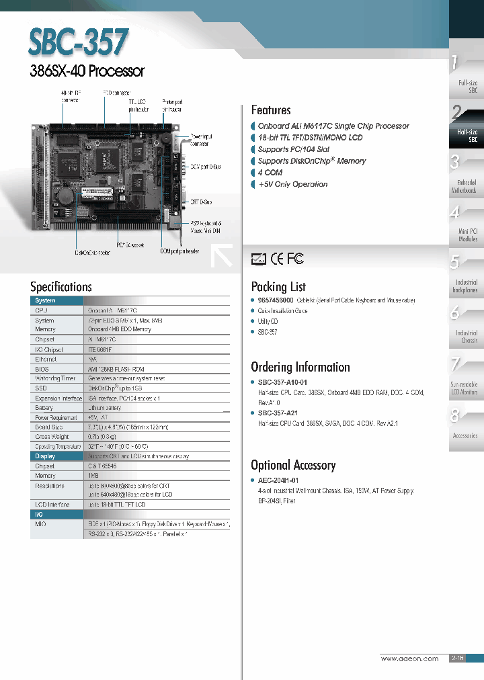Image resolution: width=484 pixels, height=680 pixels.
Task: Click the TTL LCD pin header label
Action: coord(138,105)
